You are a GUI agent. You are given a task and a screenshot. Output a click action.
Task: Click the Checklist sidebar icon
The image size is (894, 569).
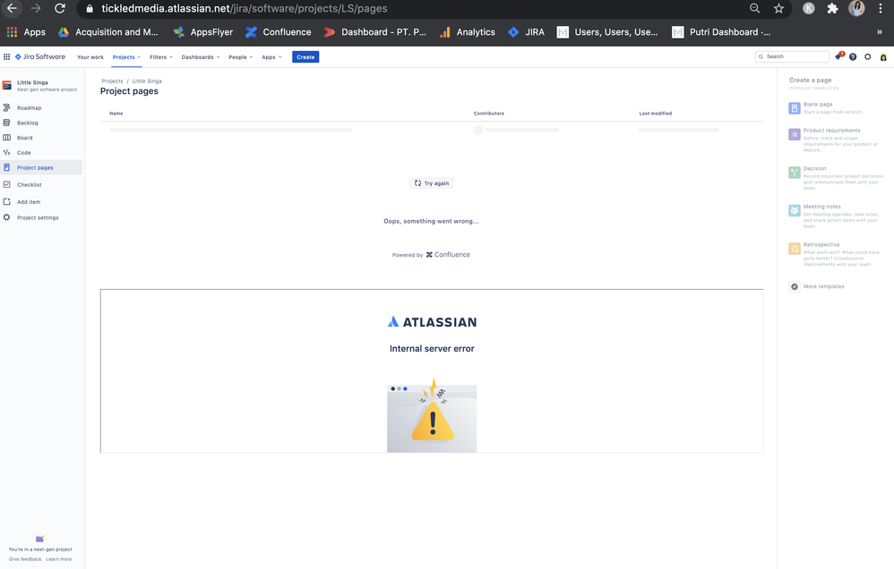point(7,184)
